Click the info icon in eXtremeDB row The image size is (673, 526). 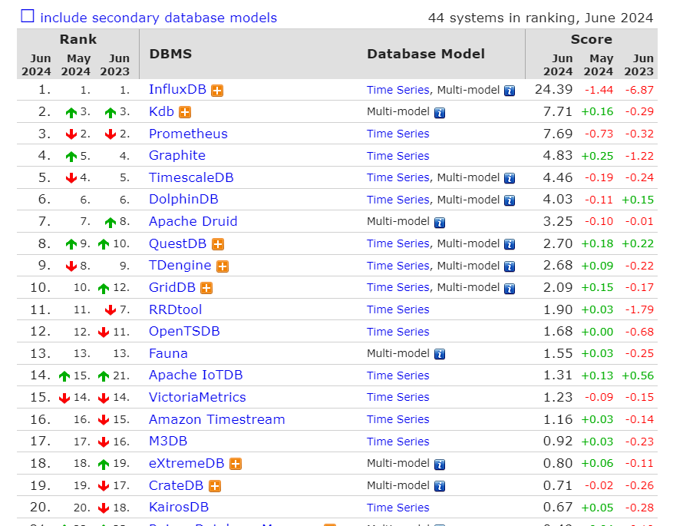click(440, 465)
